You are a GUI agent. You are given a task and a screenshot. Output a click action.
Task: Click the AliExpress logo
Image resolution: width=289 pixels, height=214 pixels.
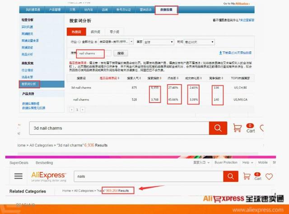pyautogui.click(x=49, y=177)
